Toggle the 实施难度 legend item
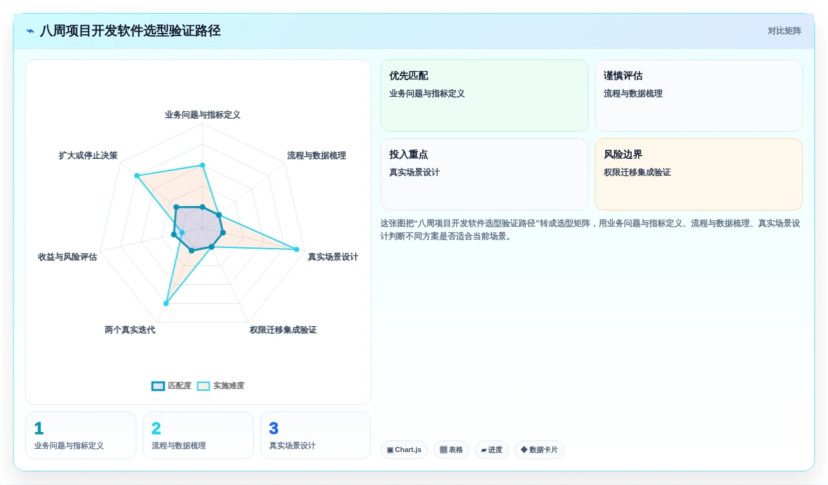This screenshot has height=485, width=828. (220, 386)
